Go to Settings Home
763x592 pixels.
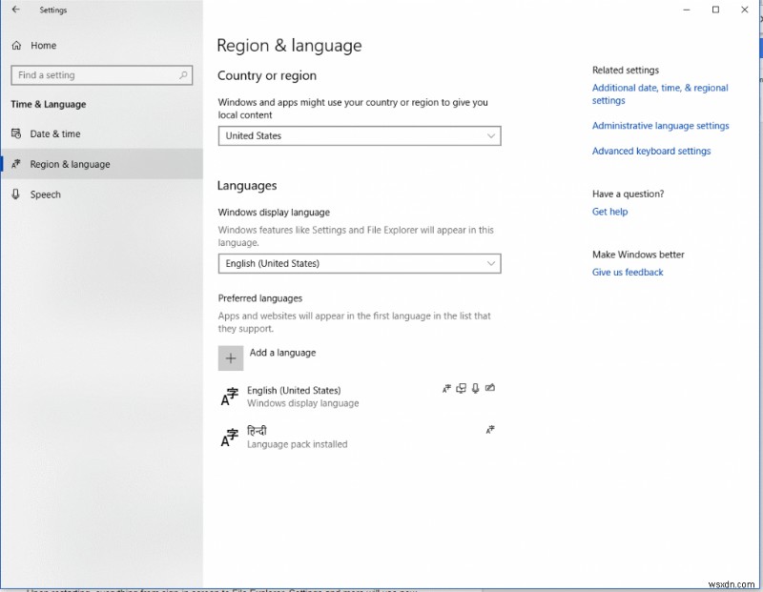[x=43, y=45]
